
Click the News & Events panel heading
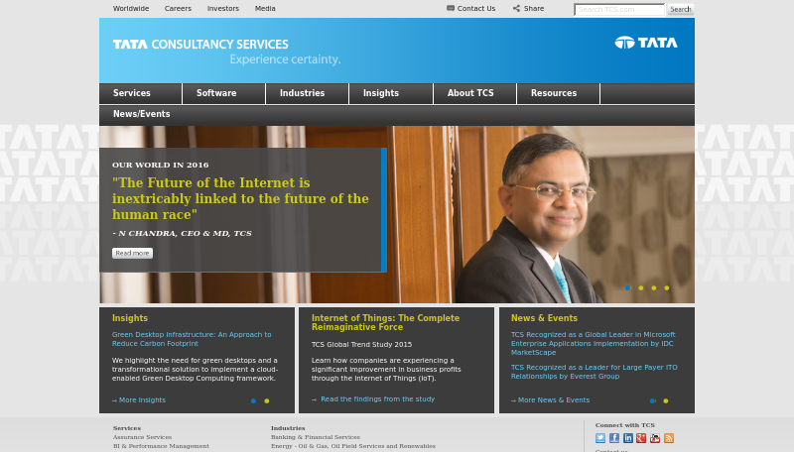[x=544, y=318]
